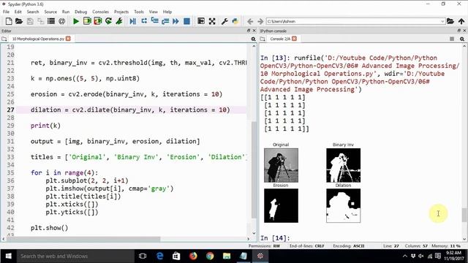
Task: Open Preferences with the wrench icon
Action: point(224,21)
